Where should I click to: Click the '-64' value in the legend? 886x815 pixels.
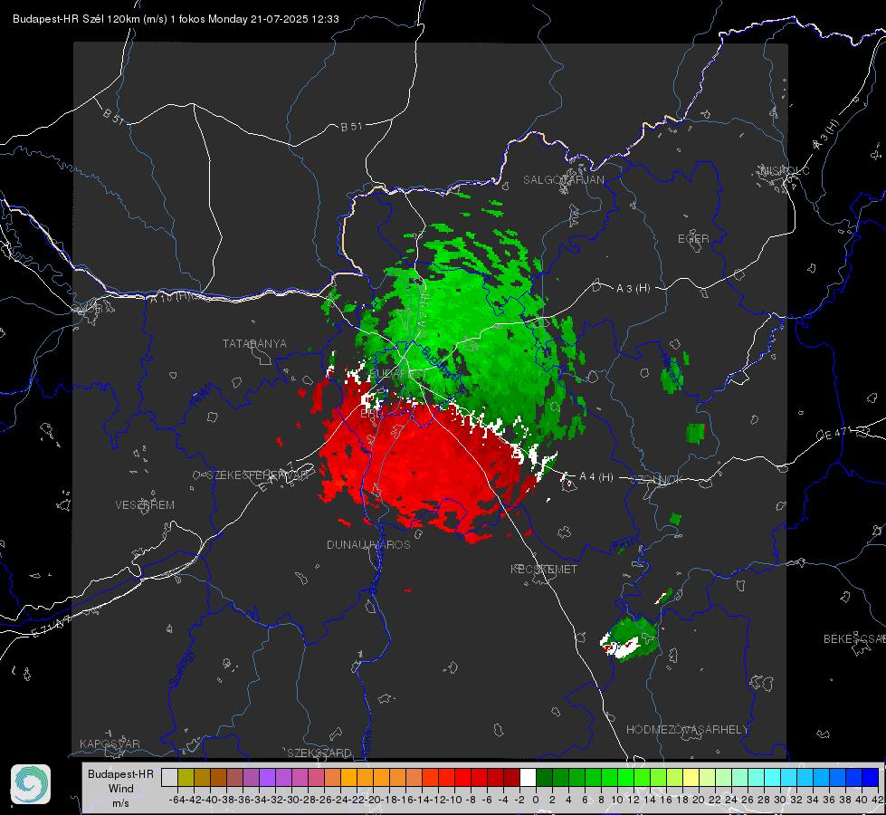point(177,800)
